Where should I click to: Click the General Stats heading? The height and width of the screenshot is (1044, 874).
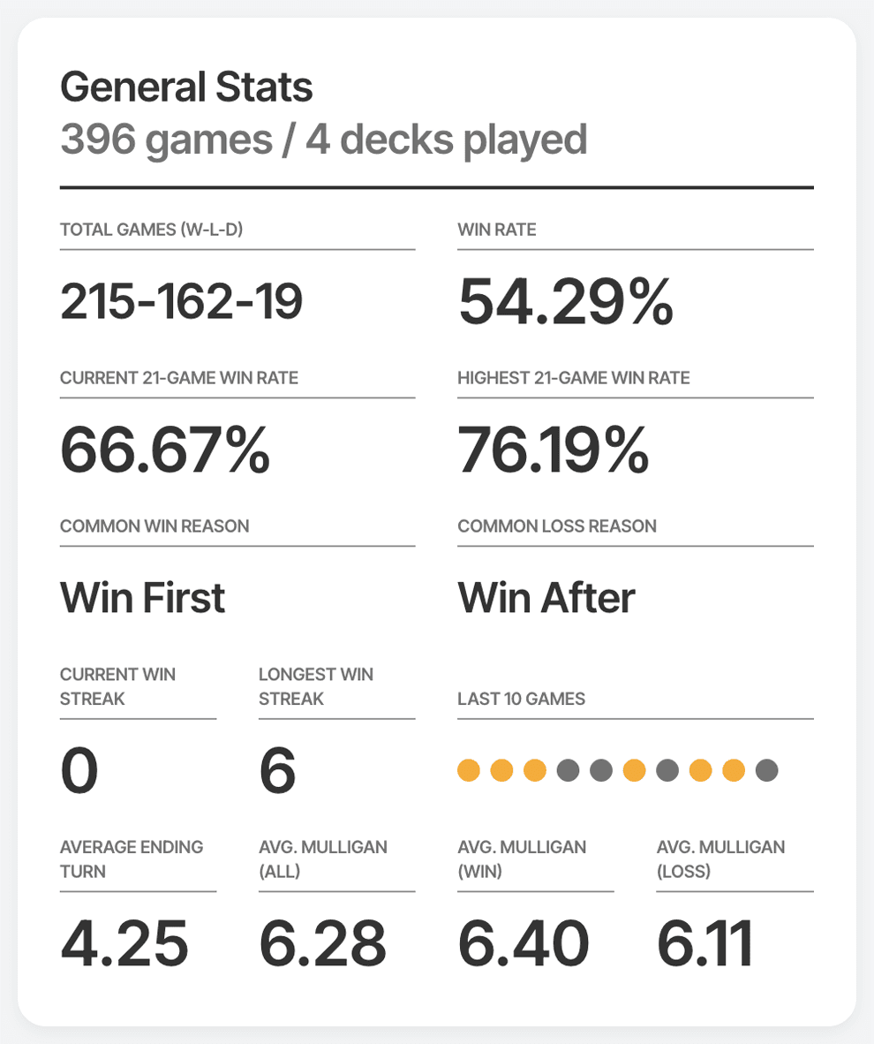tap(186, 87)
